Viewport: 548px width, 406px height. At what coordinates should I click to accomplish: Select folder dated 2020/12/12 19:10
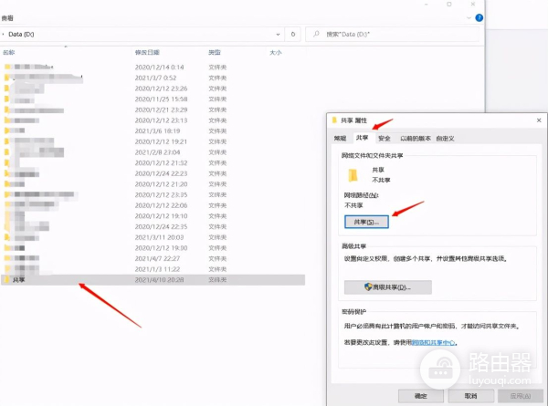(153, 216)
